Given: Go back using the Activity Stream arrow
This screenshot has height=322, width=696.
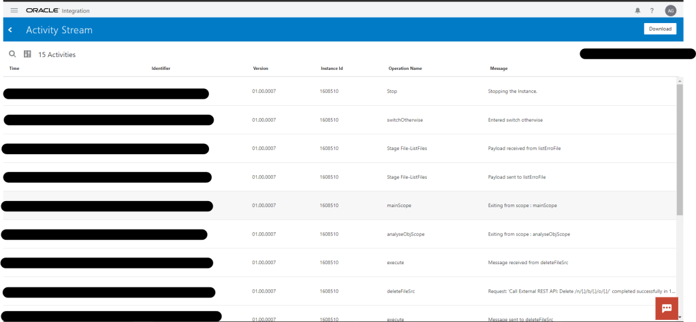Looking at the screenshot, I should coord(11,30).
